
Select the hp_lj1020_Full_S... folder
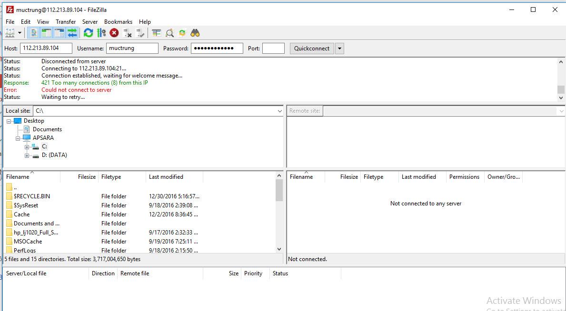point(36,233)
